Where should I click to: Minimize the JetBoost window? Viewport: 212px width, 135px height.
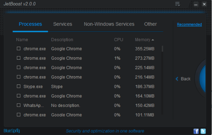click(196, 4)
